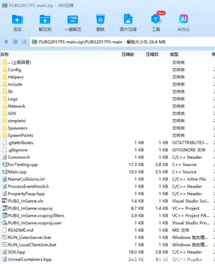Open the 图片压缩 image compression tool
The height and width of the screenshot is (264, 215).
(128, 19)
